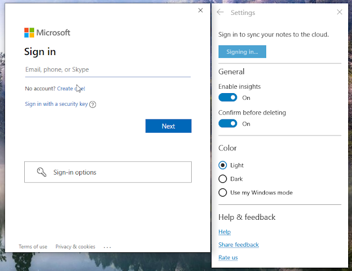Image resolution: width=352 pixels, height=271 pixels.
Task: Click Sign in with a security key
Action: pyautogui.click(x=56, y=104)
